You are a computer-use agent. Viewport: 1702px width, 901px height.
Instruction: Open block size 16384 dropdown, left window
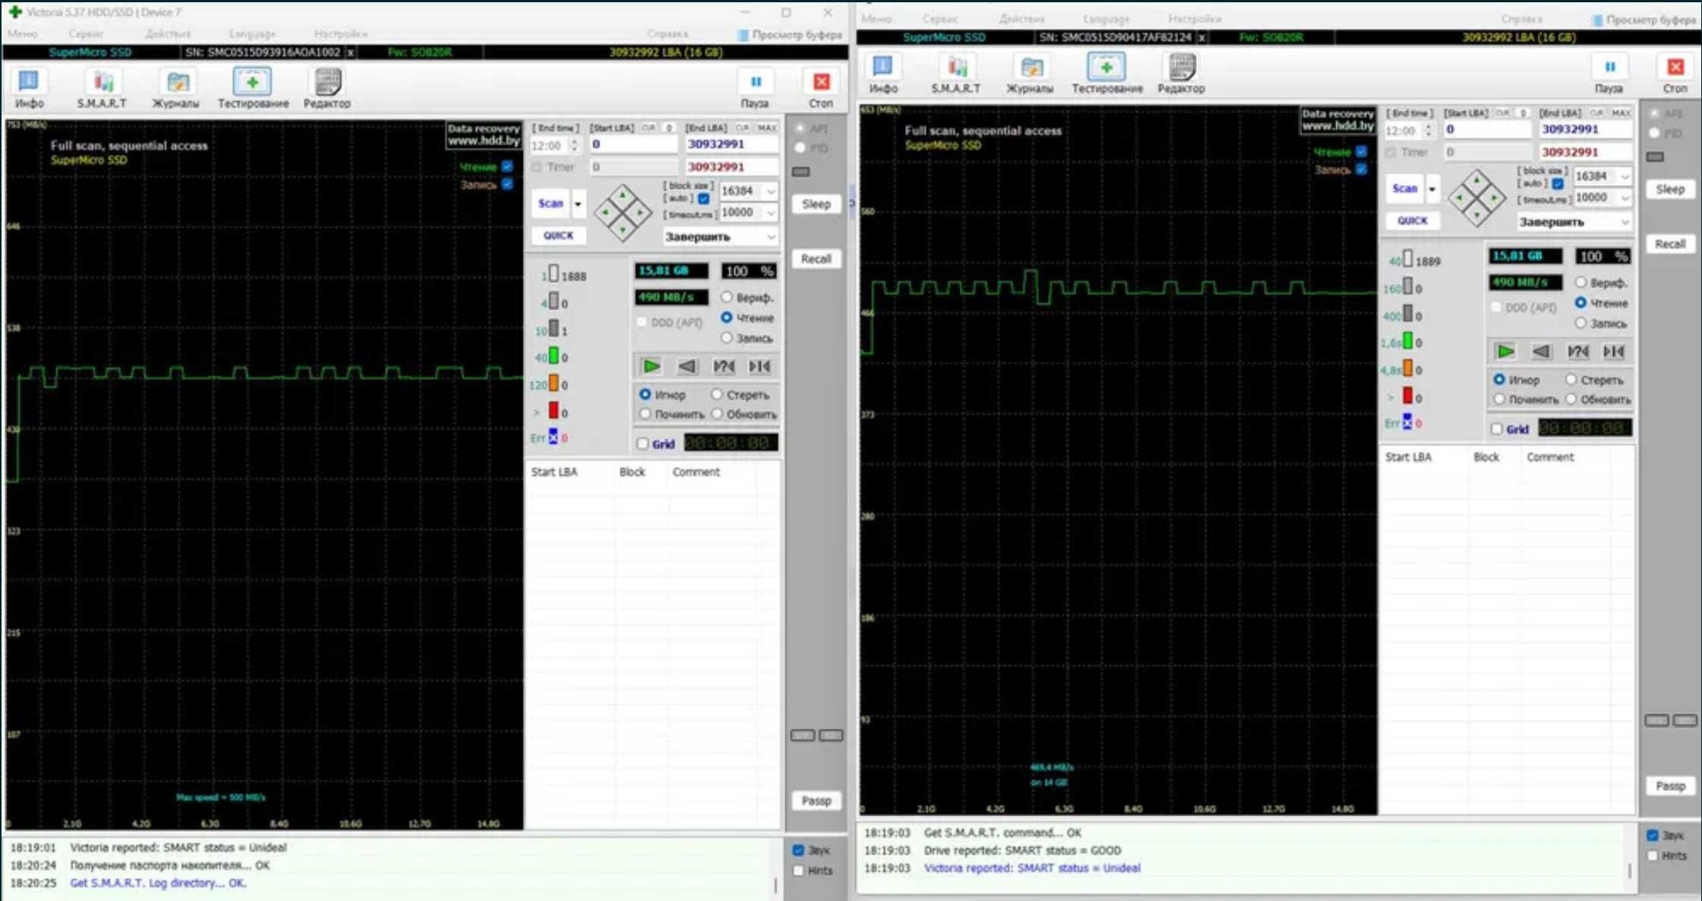pyautogui.click(x=771, y=191)
